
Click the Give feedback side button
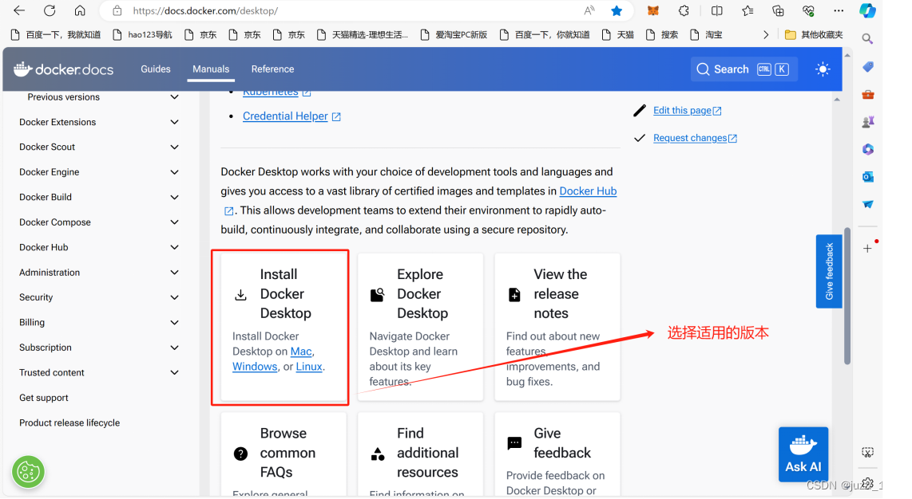click(x=829, y=271)
